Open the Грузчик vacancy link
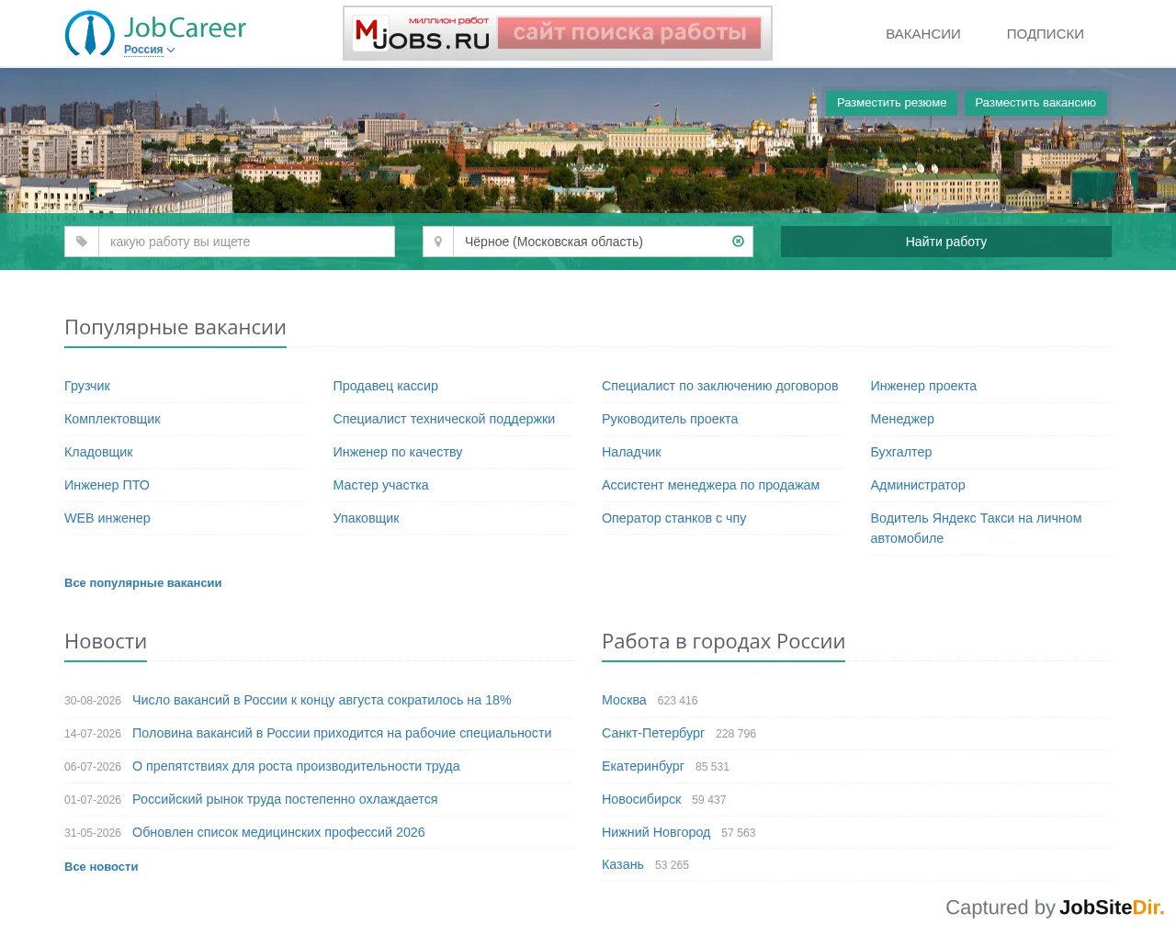Image resolution: width=1176 pixels, height=935 pixels. tap(87, 386)
